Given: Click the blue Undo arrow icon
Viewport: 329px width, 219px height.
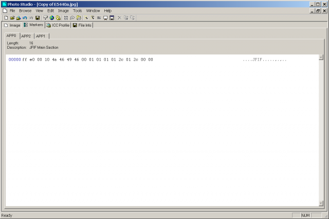Looking at the screenshot, I should point(25,18).
